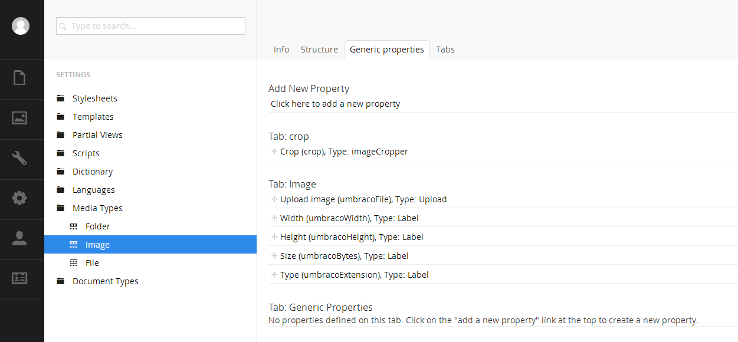Open the Content section document icon
Viewport: 738px width, 342px height.
tap(19, 77)
